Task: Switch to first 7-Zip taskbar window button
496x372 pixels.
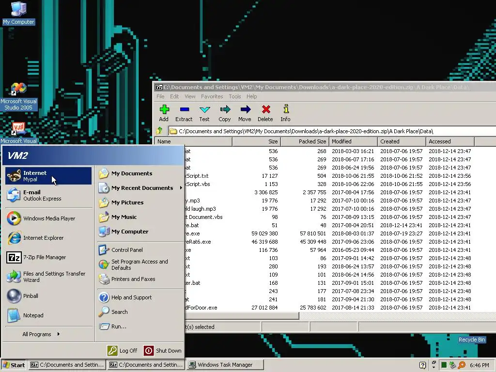Action: tap(67, 365)
